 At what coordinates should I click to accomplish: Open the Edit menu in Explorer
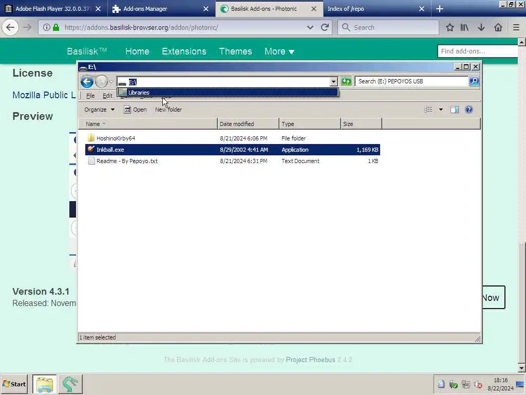coord(107,96)
